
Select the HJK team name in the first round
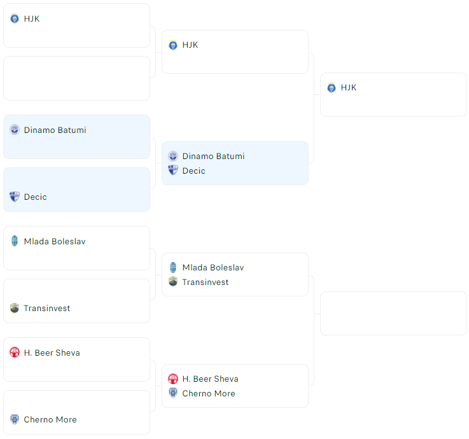32,19
